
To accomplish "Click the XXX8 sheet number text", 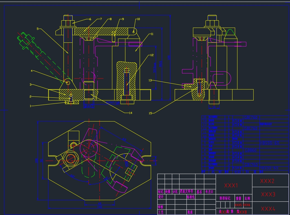I will 242,212.
